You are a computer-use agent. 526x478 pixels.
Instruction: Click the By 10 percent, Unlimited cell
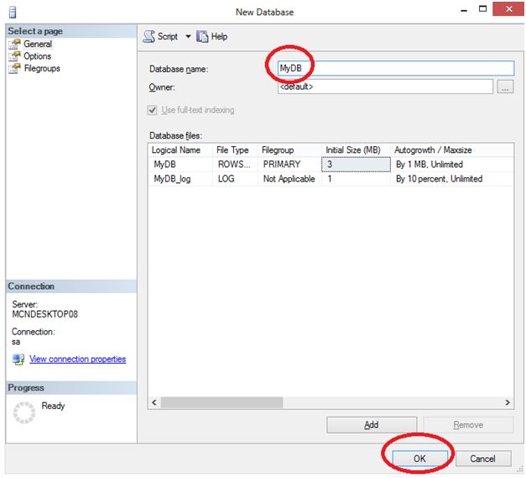click(452, 179)
